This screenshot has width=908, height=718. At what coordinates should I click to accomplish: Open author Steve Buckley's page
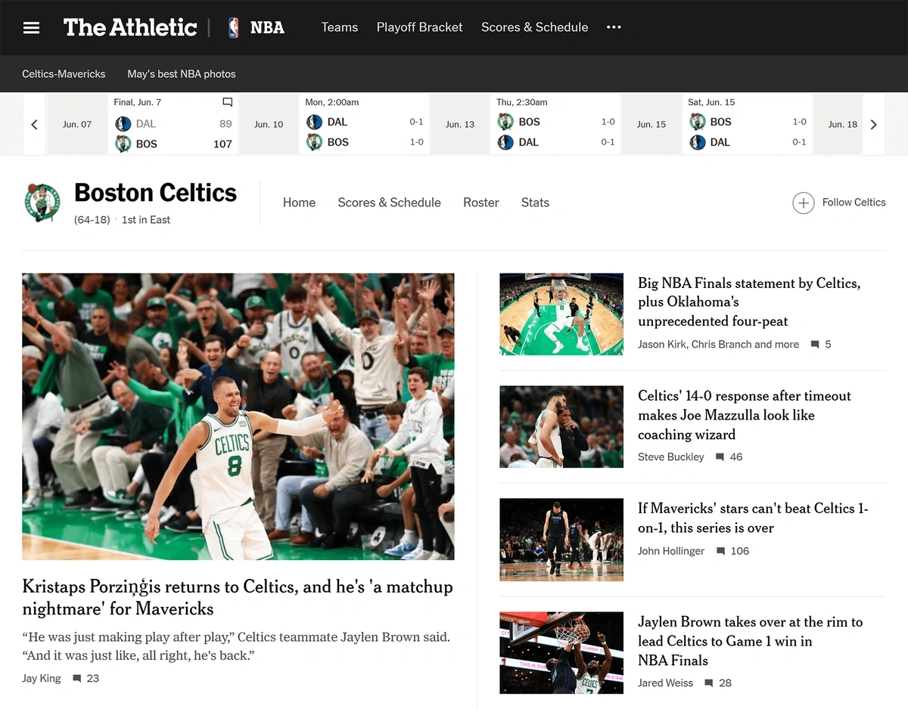671,456
